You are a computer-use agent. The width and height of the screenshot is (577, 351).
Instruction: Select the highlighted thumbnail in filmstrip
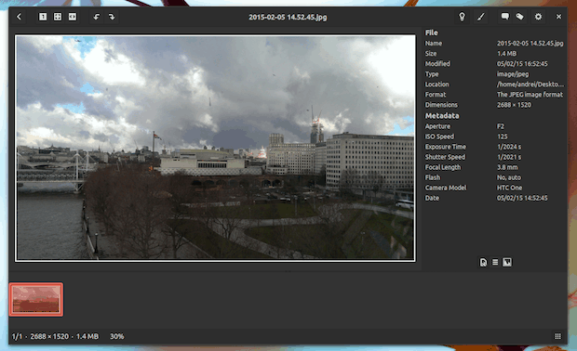[x=36, y=299]
